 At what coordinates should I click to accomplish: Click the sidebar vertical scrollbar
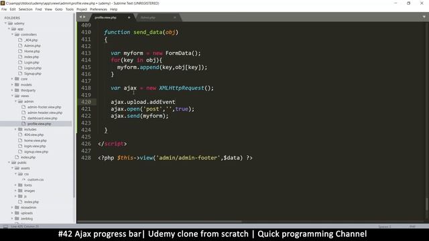point(74,105)
